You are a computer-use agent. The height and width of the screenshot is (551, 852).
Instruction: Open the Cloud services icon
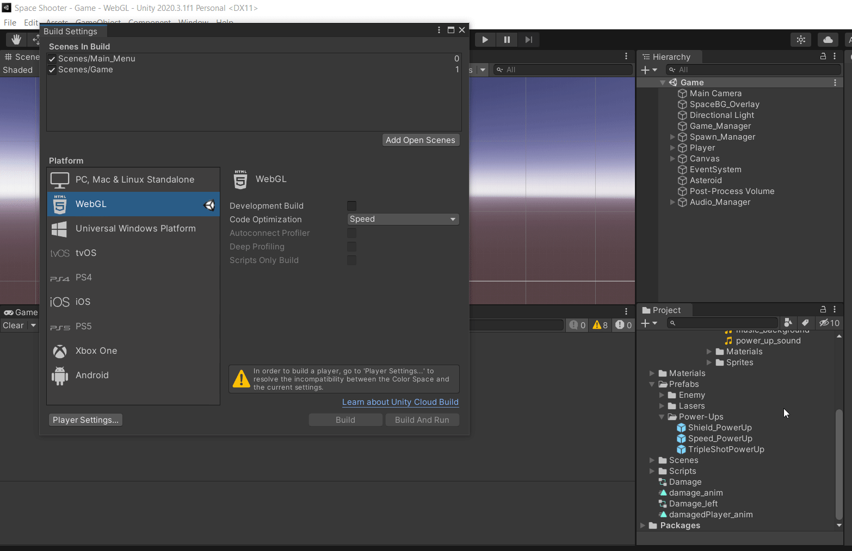828,40
